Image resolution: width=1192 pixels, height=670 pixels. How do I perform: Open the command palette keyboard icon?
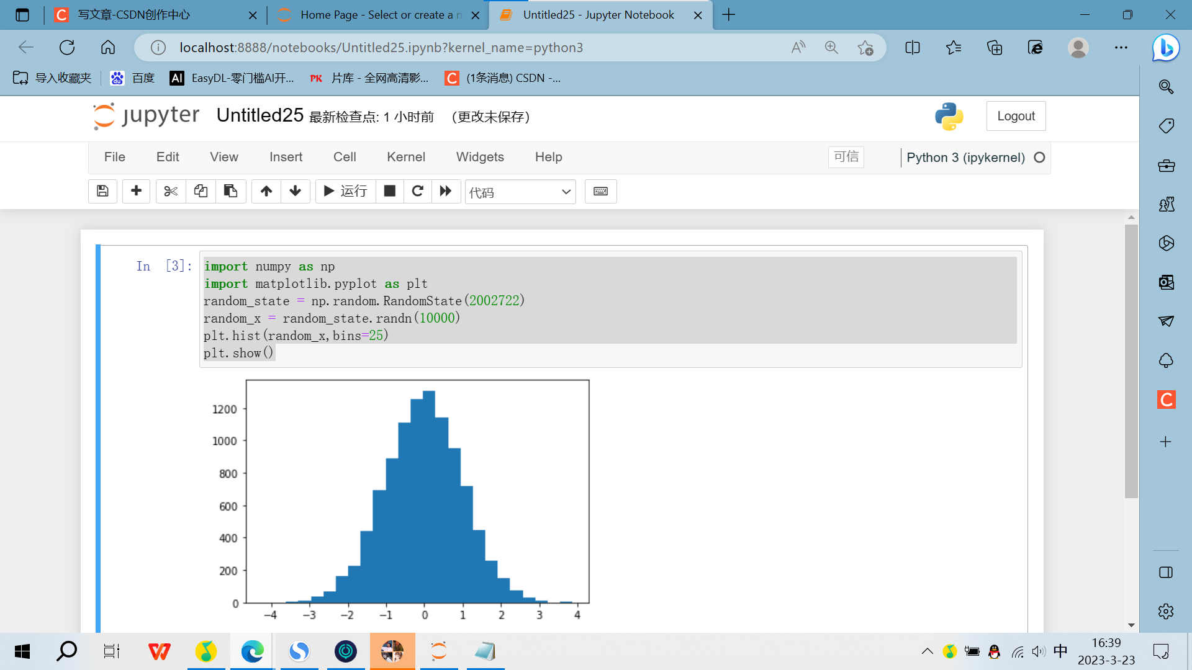pos(600,191)
